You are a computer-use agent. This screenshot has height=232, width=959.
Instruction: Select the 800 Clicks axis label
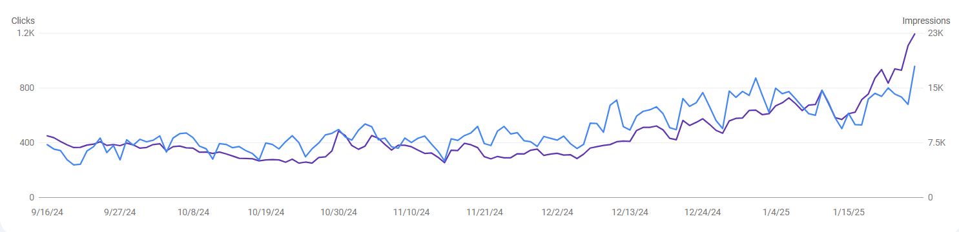[x=27, y=88]
